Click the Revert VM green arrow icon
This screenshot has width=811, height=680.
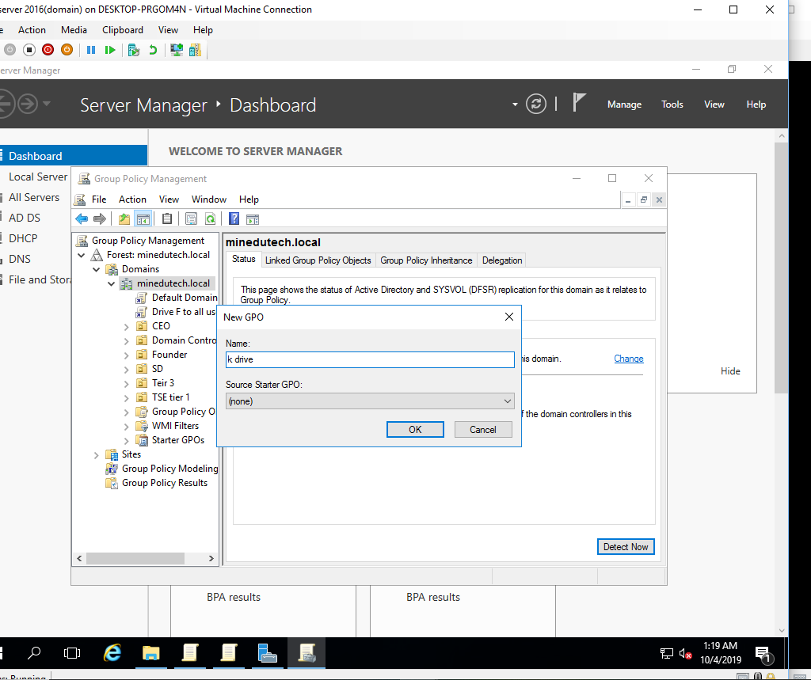[x=153, y=50]
